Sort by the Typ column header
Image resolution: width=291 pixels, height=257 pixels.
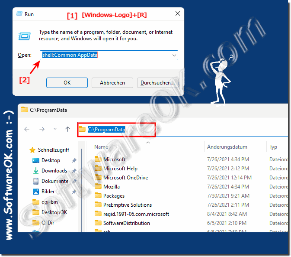(273, 147)
